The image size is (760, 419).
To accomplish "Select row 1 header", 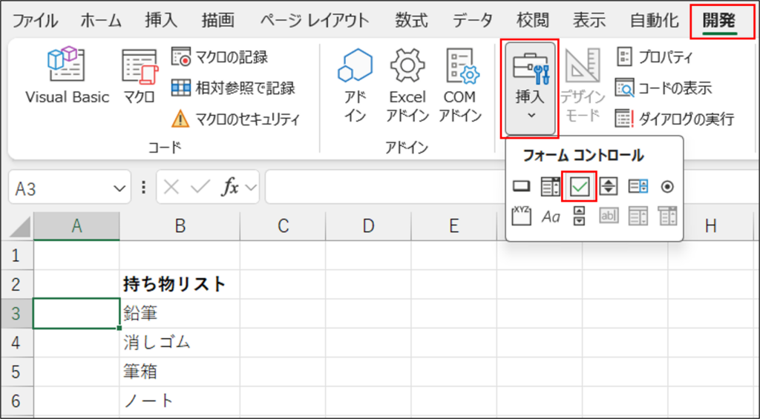I will pos(17,255).
